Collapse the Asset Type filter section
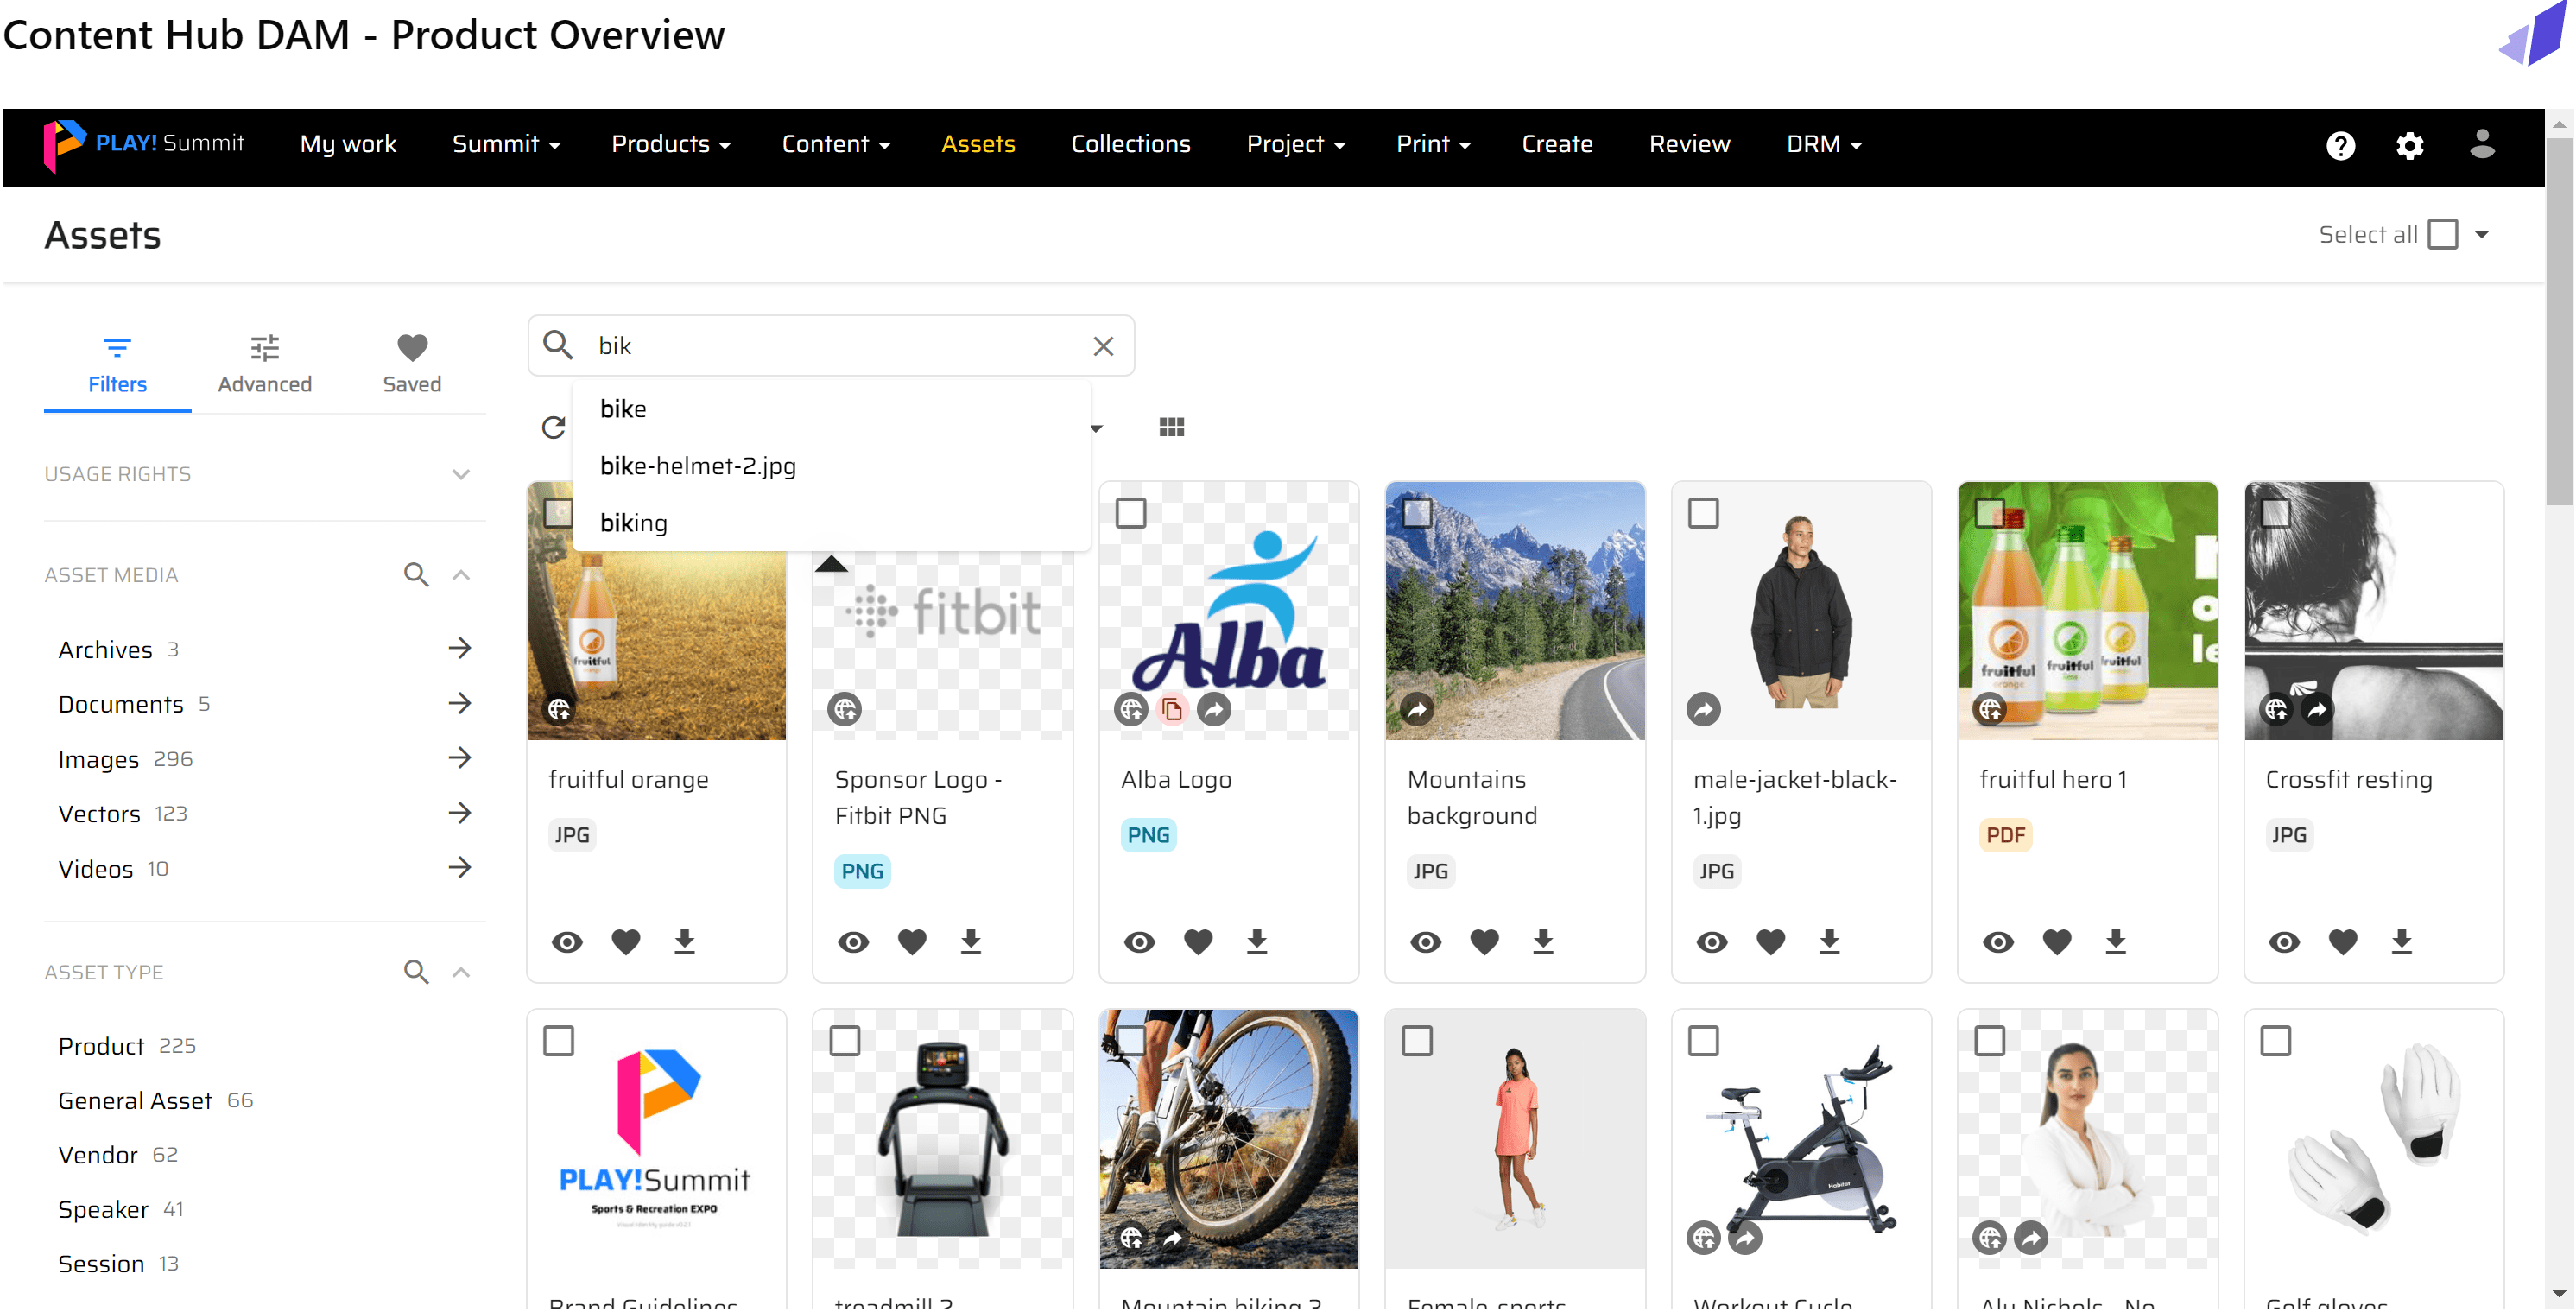This screenshot has width=2576, height=1312. [x=460, y=972]
